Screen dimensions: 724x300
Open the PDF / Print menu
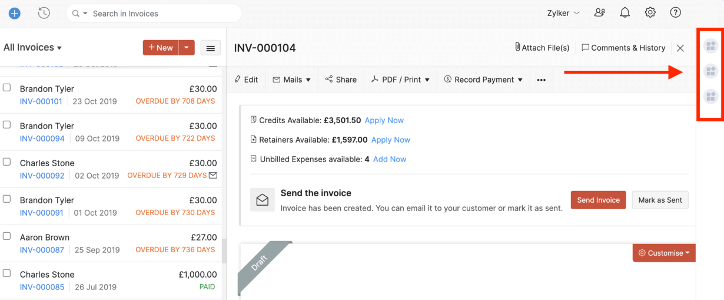(400, 80)
